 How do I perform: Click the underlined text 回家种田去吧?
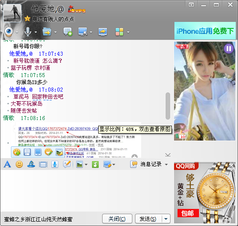point(48,97)
